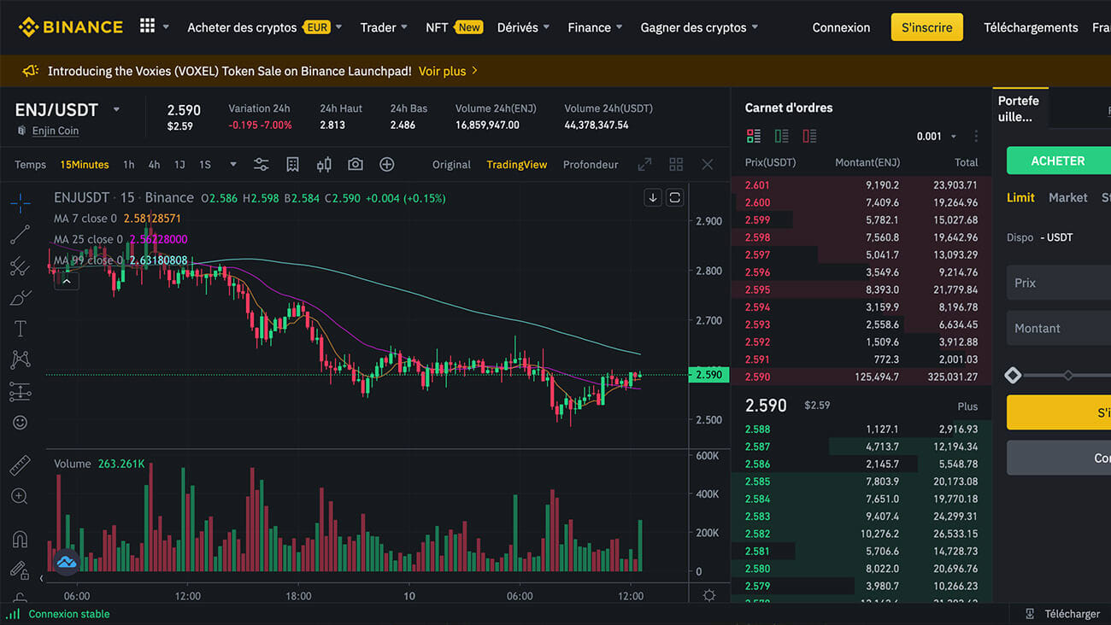Click the ACHETER buy button
This screenshot has height=625, width=1111.
click(1058, 161)
